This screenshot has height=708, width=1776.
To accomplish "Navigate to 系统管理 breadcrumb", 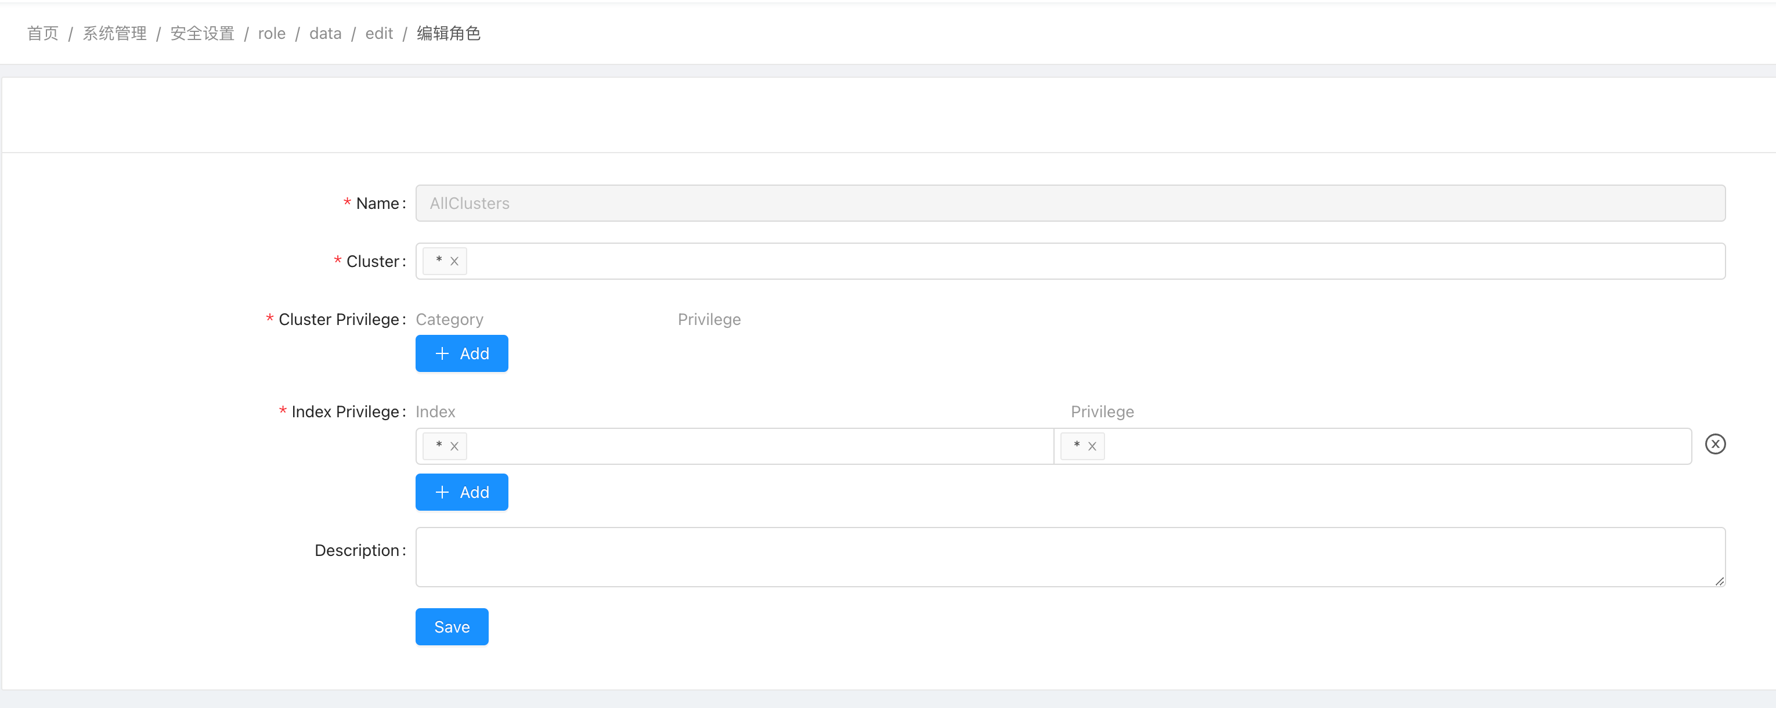I will (114, 33).
